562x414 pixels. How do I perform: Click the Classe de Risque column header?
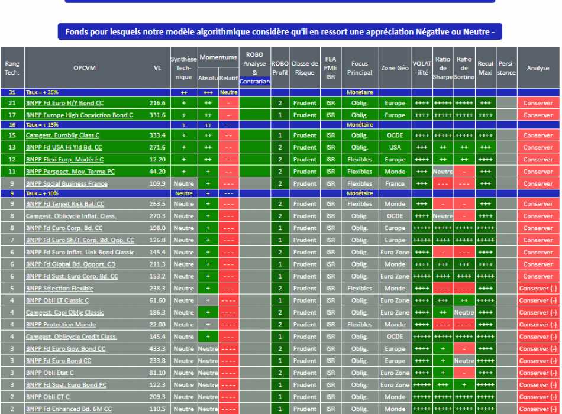coord(305,68)
